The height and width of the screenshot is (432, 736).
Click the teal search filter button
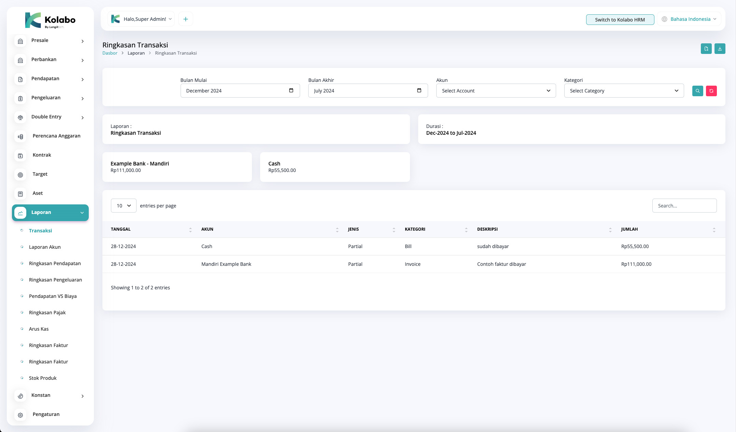tap(698, 91)
